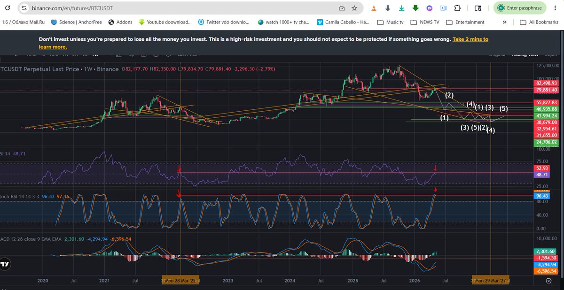564x290 pixels.
Task: Click the 2023 year label on time axis
Action: coord(228,281)
